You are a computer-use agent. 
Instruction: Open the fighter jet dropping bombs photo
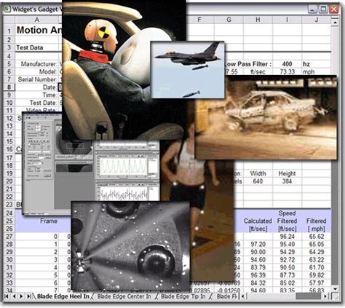(187, 70)
